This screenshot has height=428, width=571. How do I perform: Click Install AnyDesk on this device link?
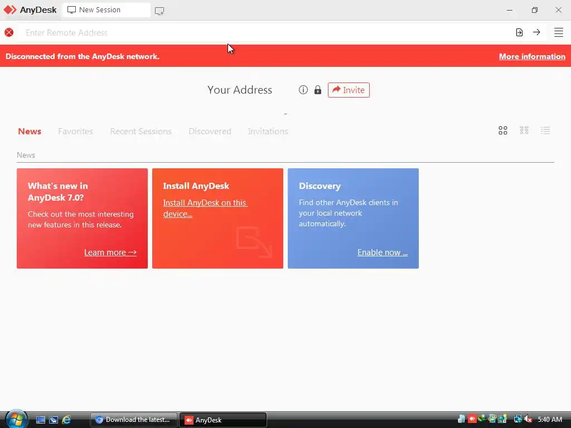(x=205, y=208)
